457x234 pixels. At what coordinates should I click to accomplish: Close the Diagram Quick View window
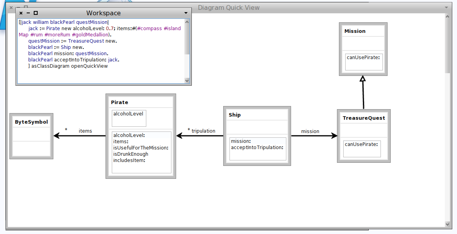(x=11, y=7)
